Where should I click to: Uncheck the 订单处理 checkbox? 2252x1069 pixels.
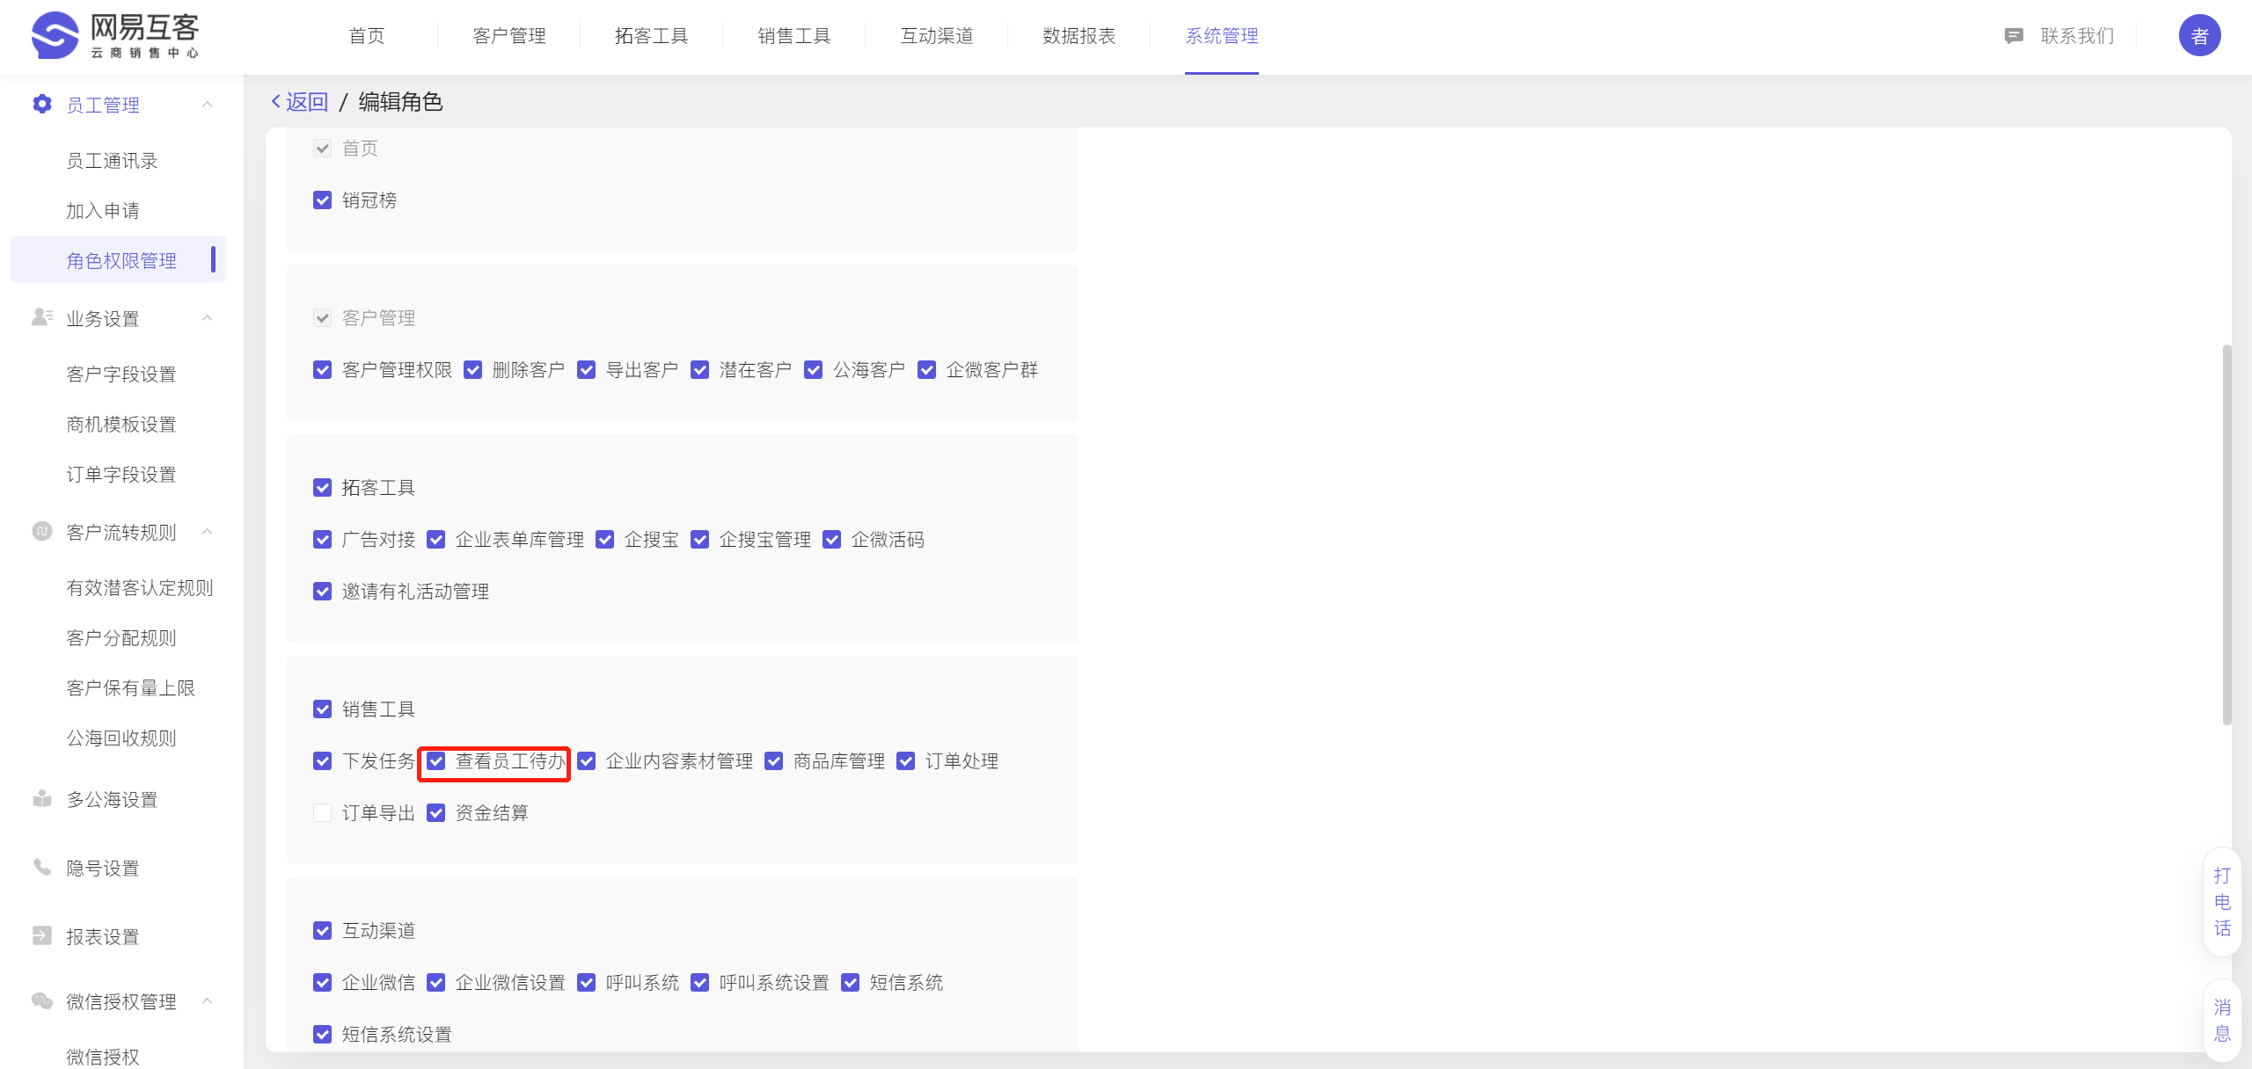906,761
